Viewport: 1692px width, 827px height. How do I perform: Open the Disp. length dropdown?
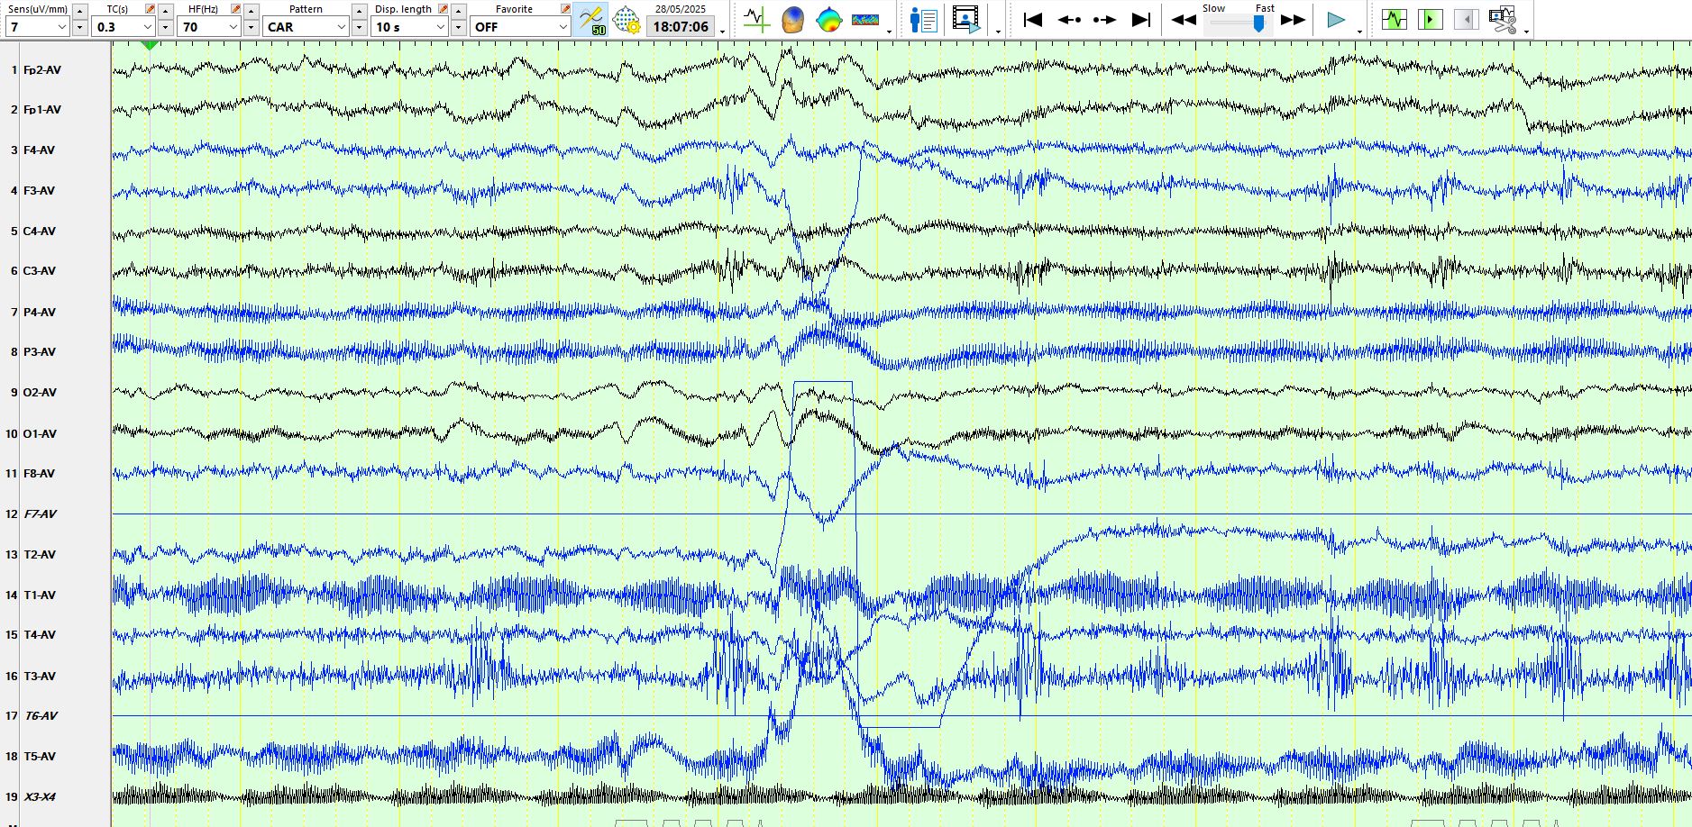tap(440, 27)
